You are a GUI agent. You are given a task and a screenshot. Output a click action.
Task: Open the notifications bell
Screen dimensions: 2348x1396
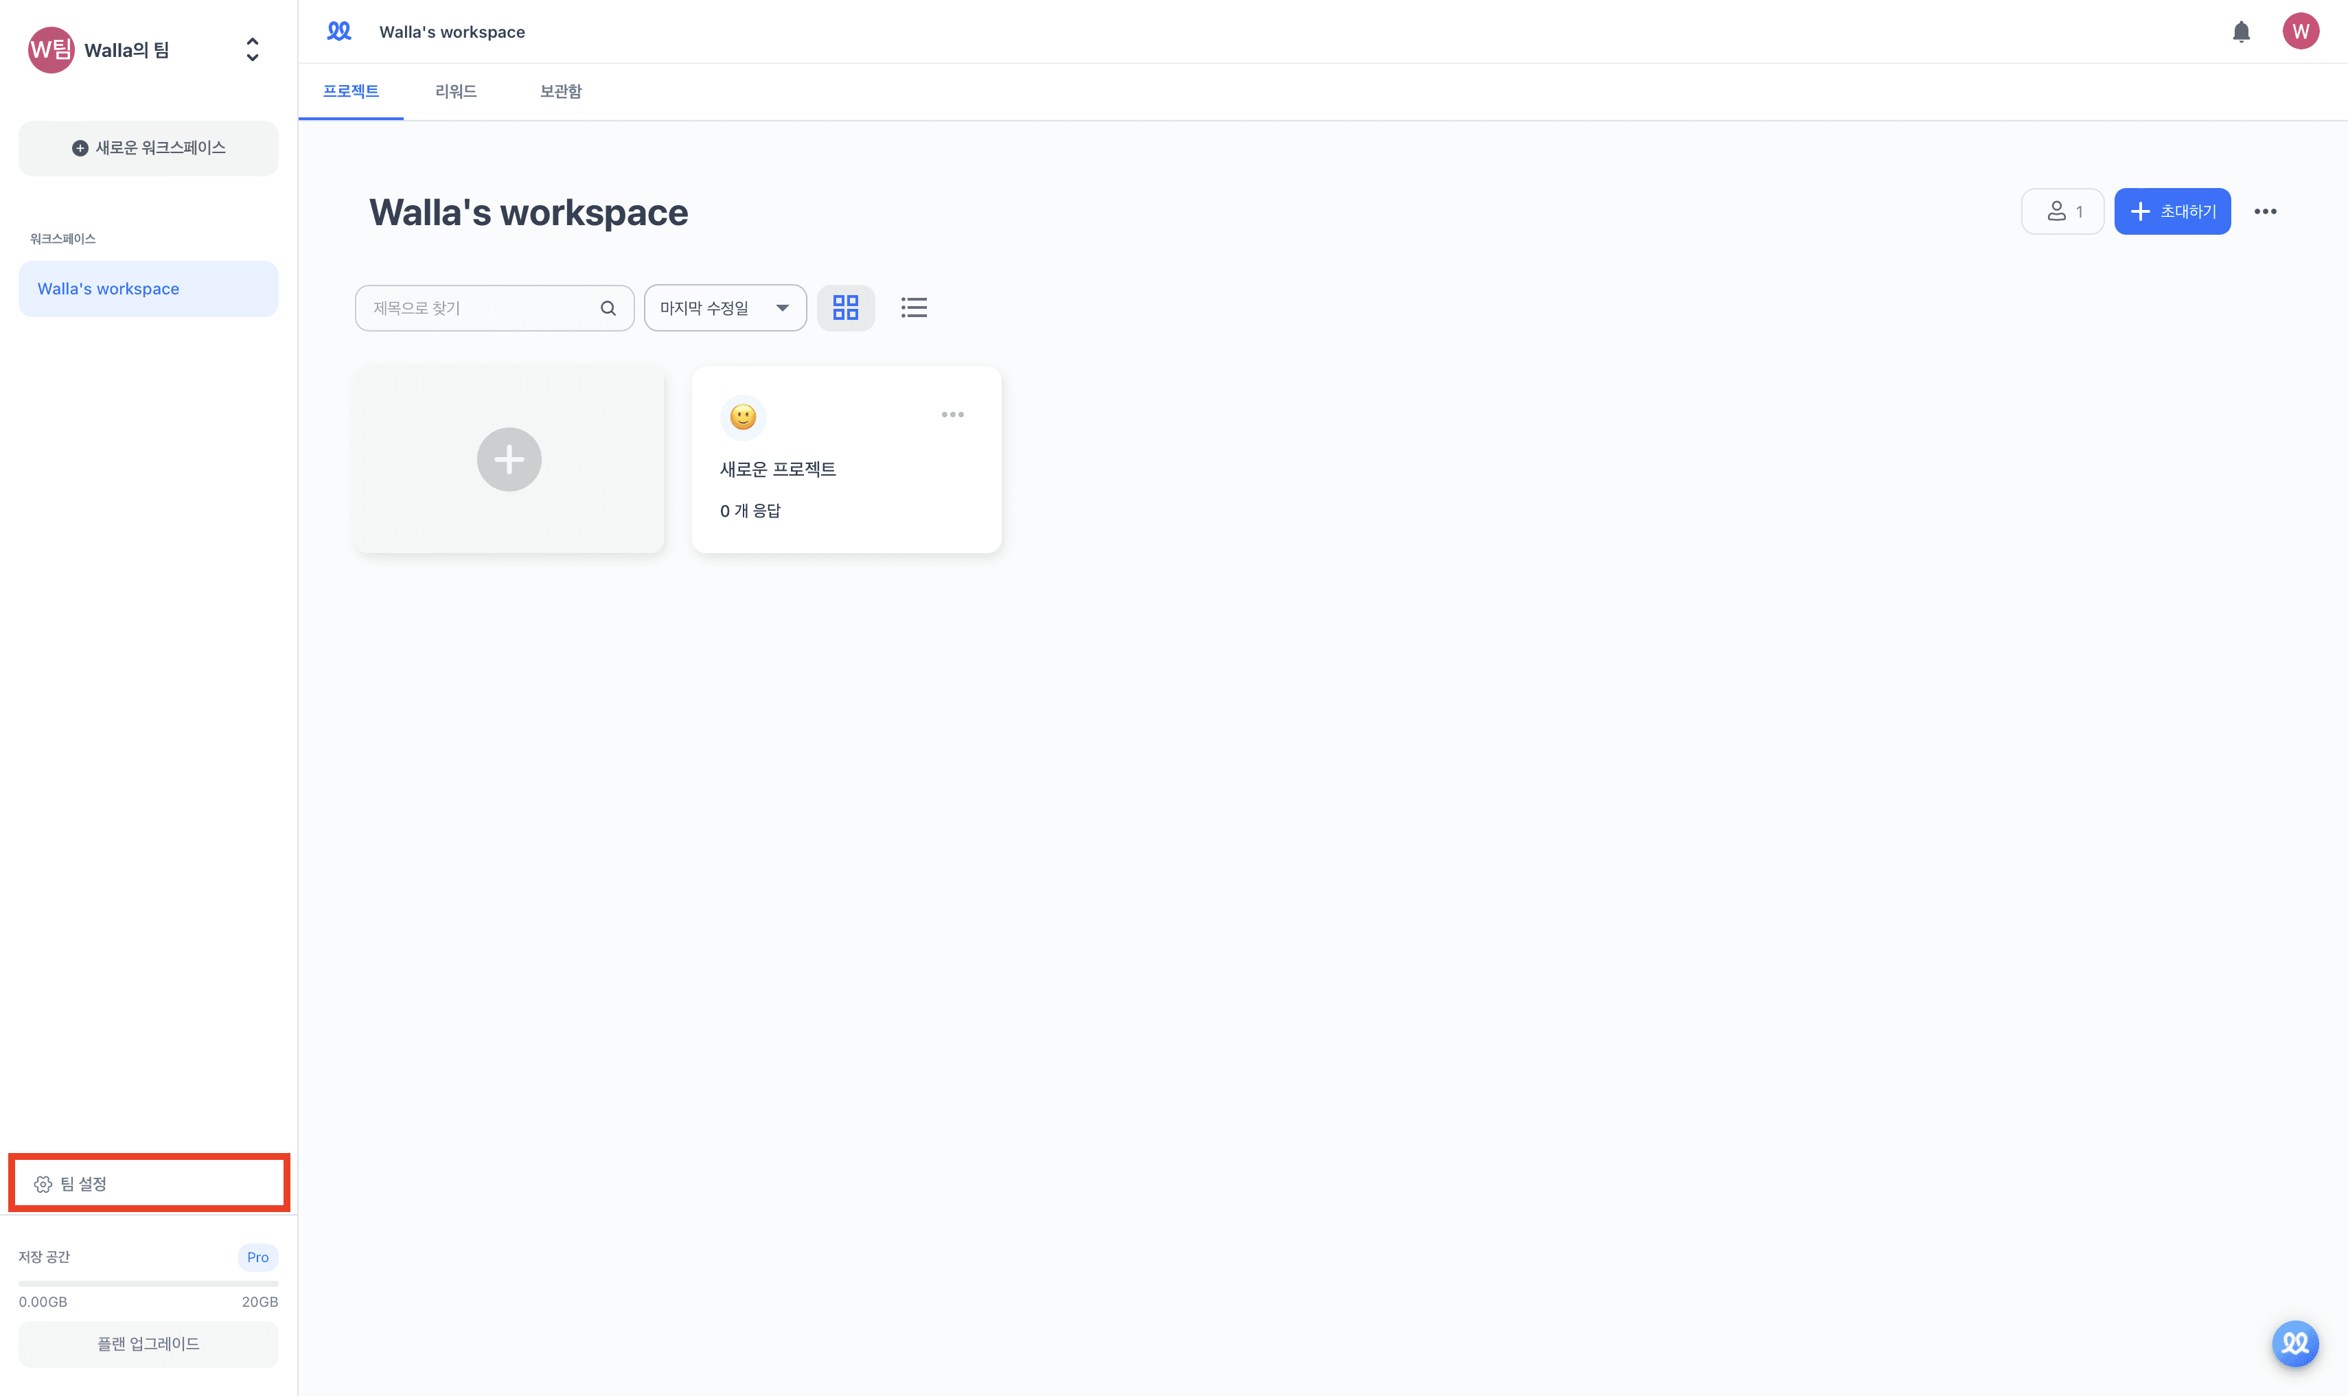2241,32
